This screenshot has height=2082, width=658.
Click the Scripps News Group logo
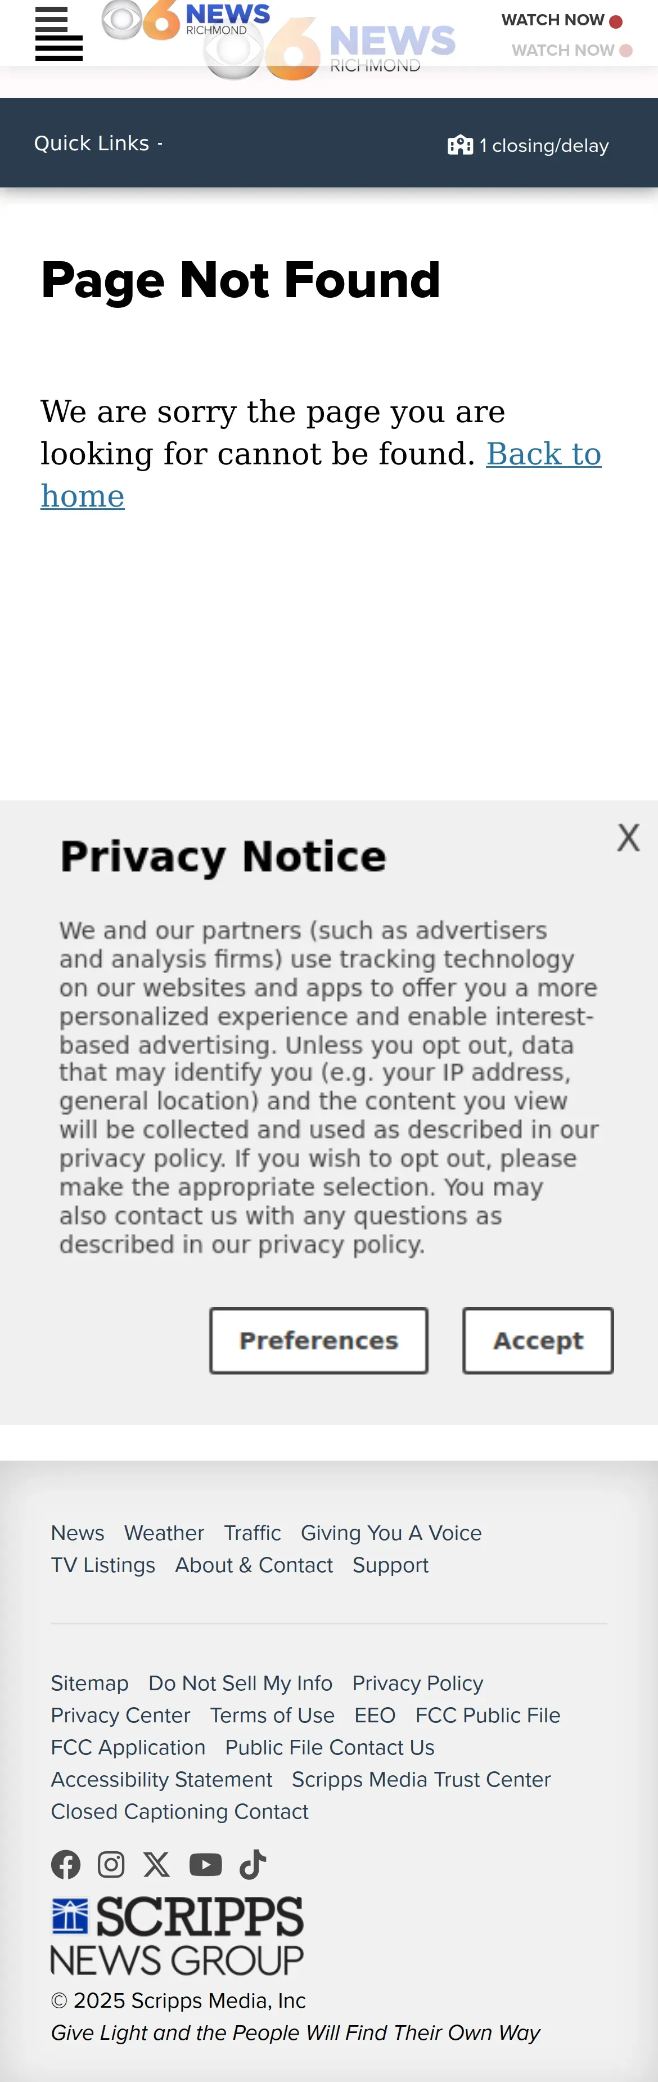[x=177, y=1936]
